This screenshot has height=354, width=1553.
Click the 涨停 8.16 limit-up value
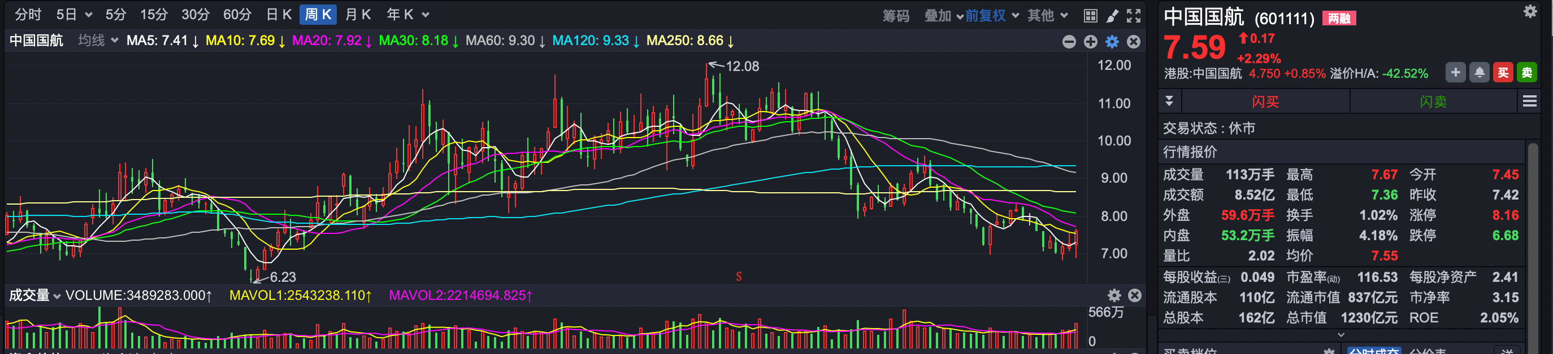[x=1506, y=215]
